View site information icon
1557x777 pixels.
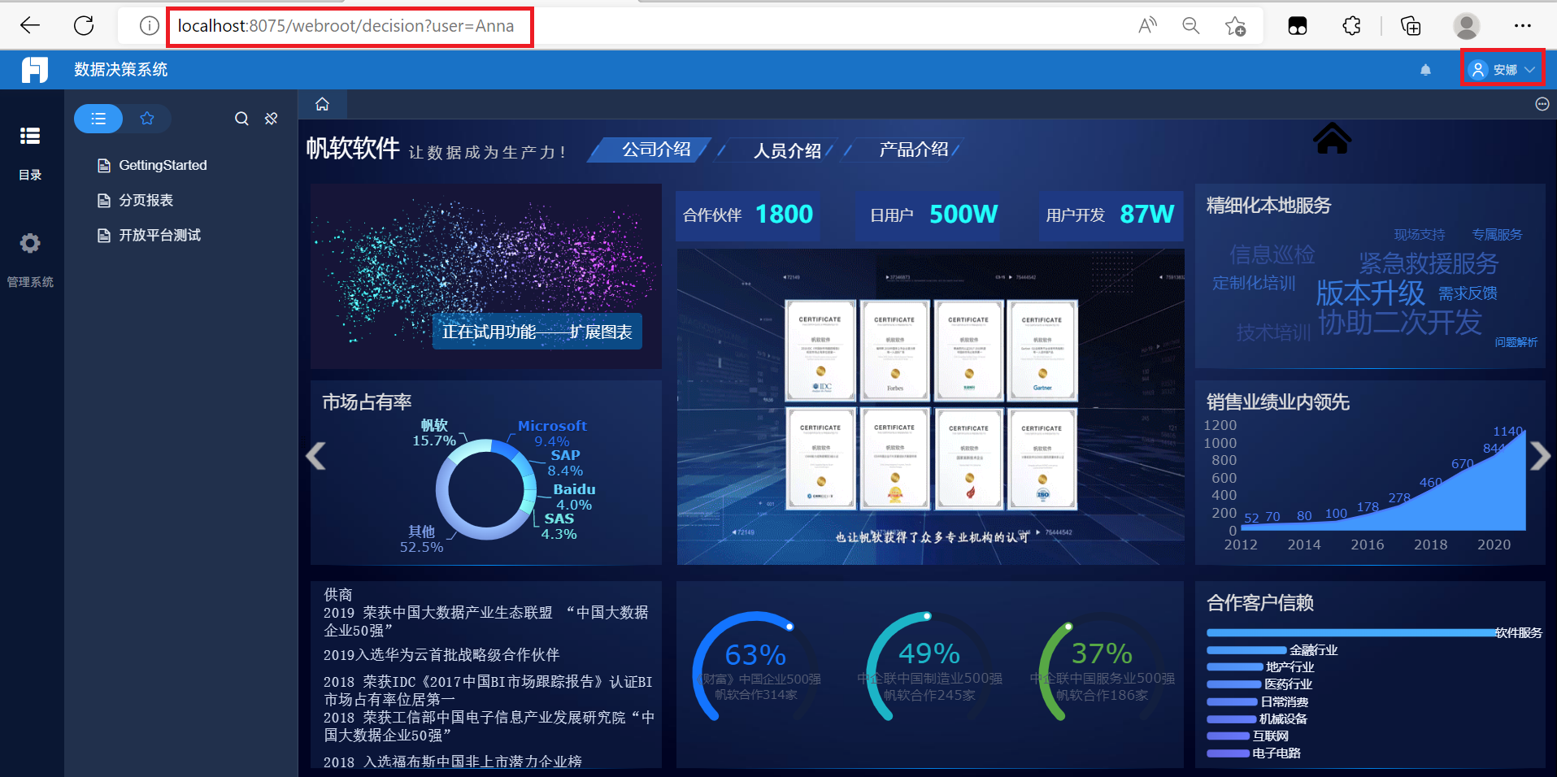tap(149, 26)
